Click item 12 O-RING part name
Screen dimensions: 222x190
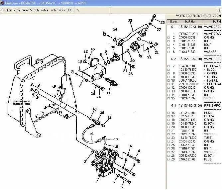(209, 88)
